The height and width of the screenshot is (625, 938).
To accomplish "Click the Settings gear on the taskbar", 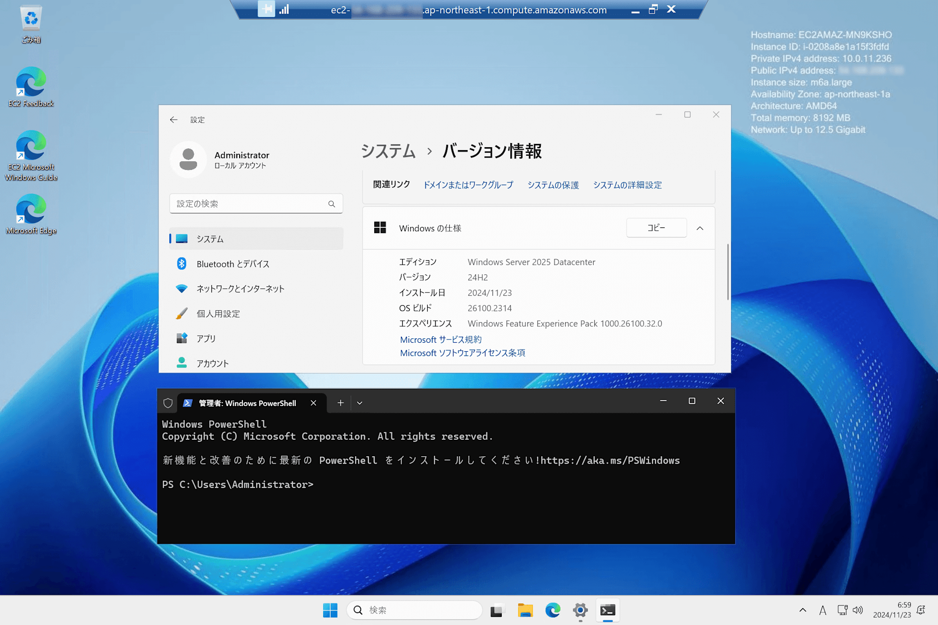I will click(580, 610).
